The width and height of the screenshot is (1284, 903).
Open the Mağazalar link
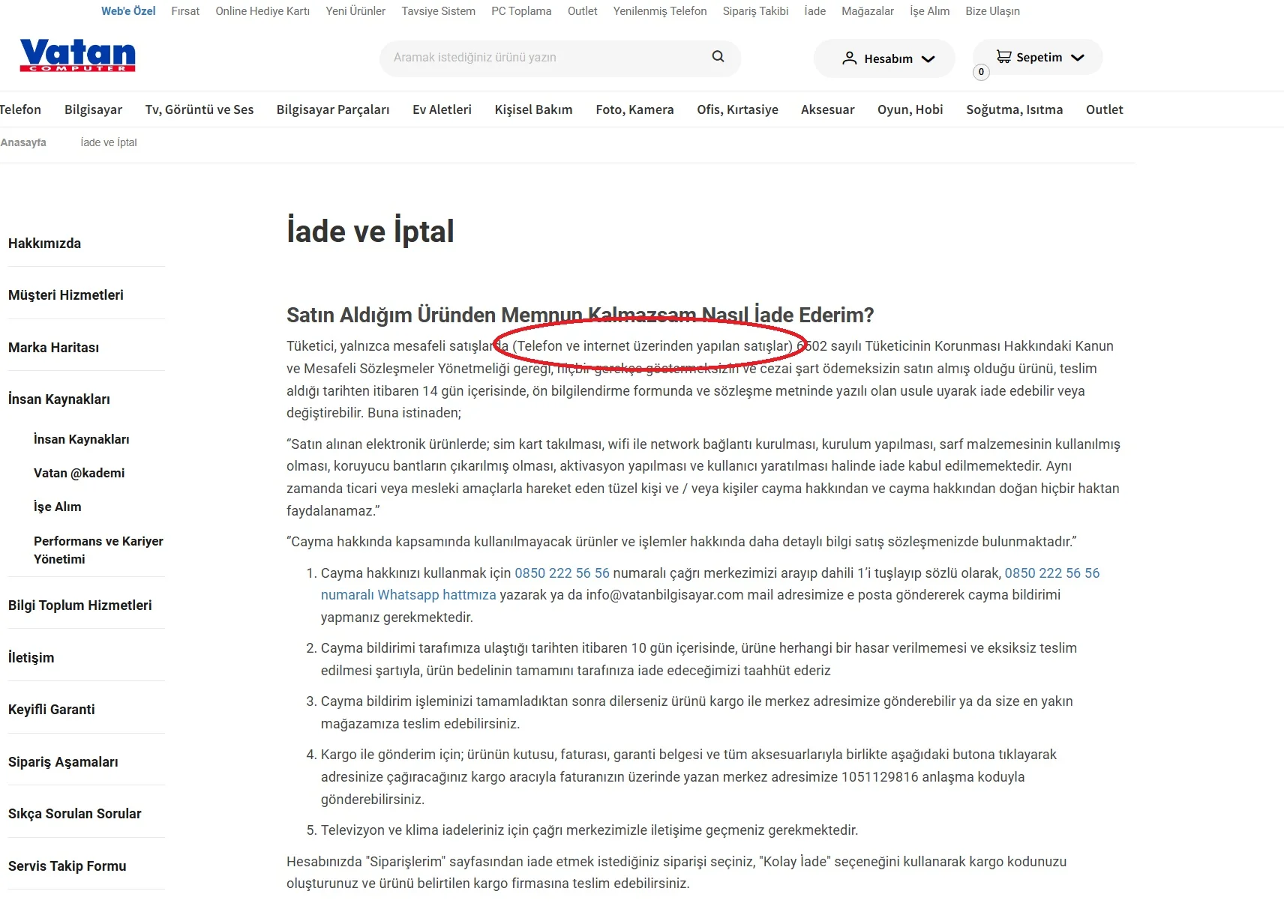(868, 11)
